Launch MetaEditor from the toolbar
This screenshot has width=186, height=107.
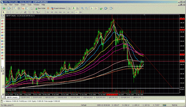48,8
